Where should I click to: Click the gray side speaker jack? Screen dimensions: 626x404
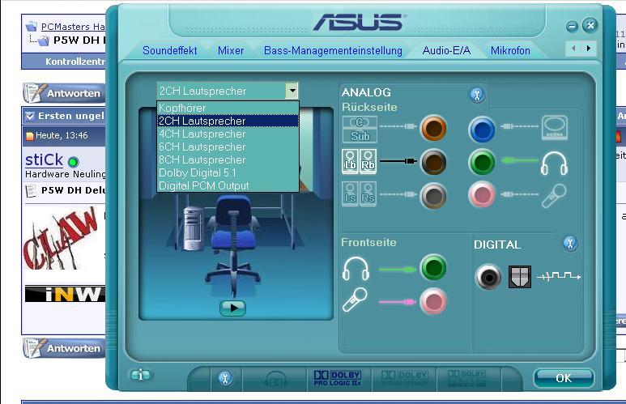click(x=433, y=196)
